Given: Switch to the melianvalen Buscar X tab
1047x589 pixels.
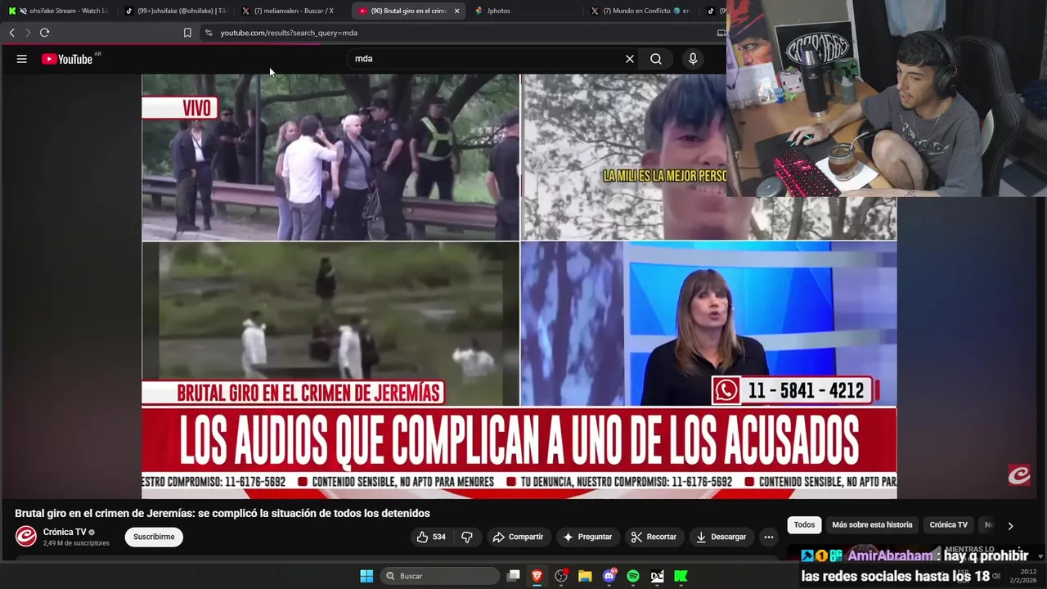Looking at the screenshot, I should tap(293, 11).
